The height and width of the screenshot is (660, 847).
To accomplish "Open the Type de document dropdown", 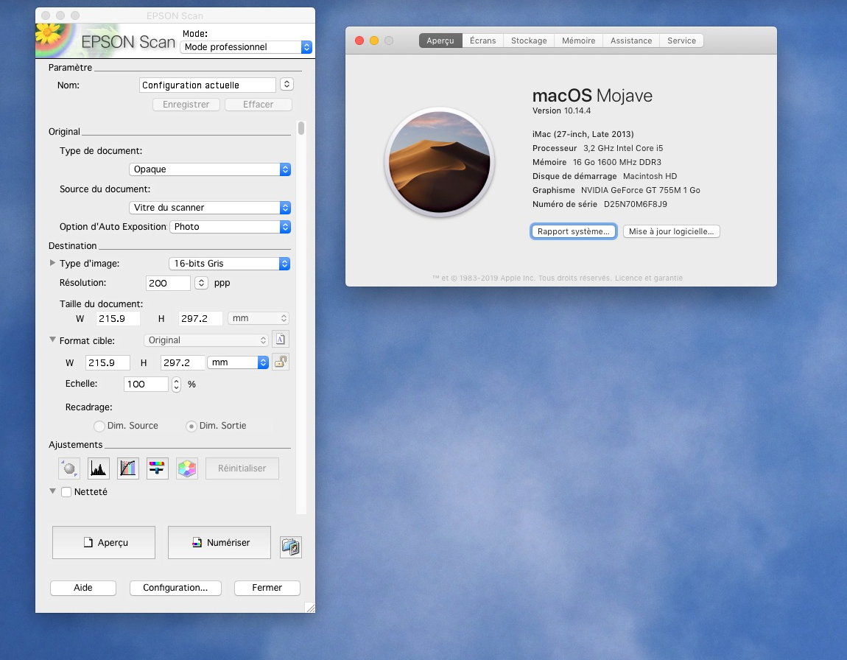I will [210, 169].
